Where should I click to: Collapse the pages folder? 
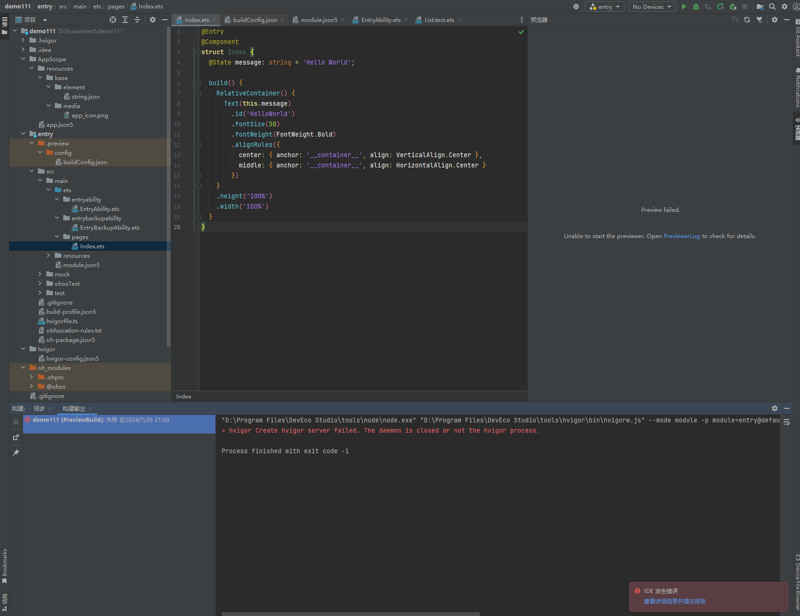(x=57, y=237)
